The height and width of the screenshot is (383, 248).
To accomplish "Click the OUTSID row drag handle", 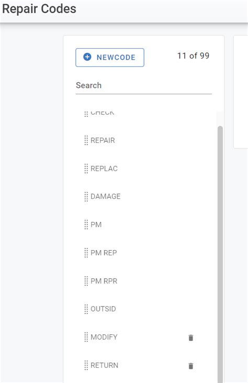I will pos(86,309).
